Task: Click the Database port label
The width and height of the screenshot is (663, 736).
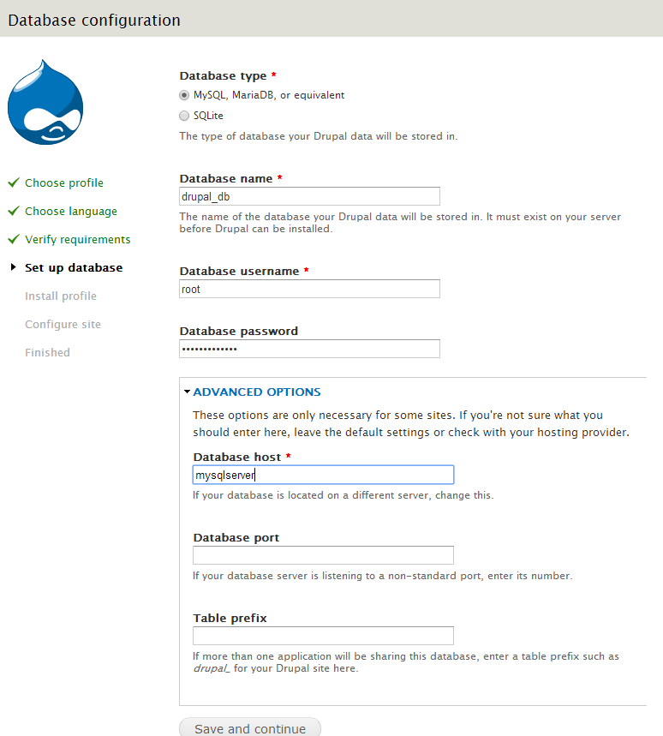Action: [236, 538]
